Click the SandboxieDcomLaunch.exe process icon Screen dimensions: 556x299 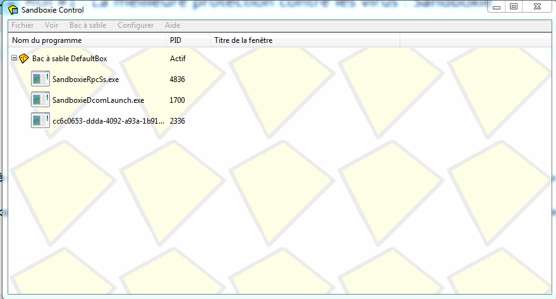click(x=40, y=100)
